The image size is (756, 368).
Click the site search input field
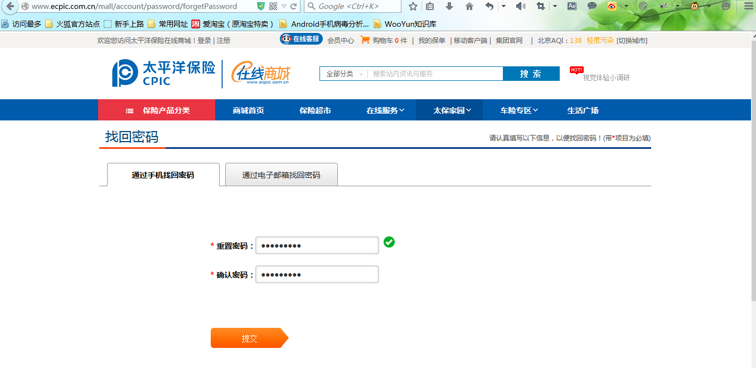pyautogui.click(x=435, y=74)
